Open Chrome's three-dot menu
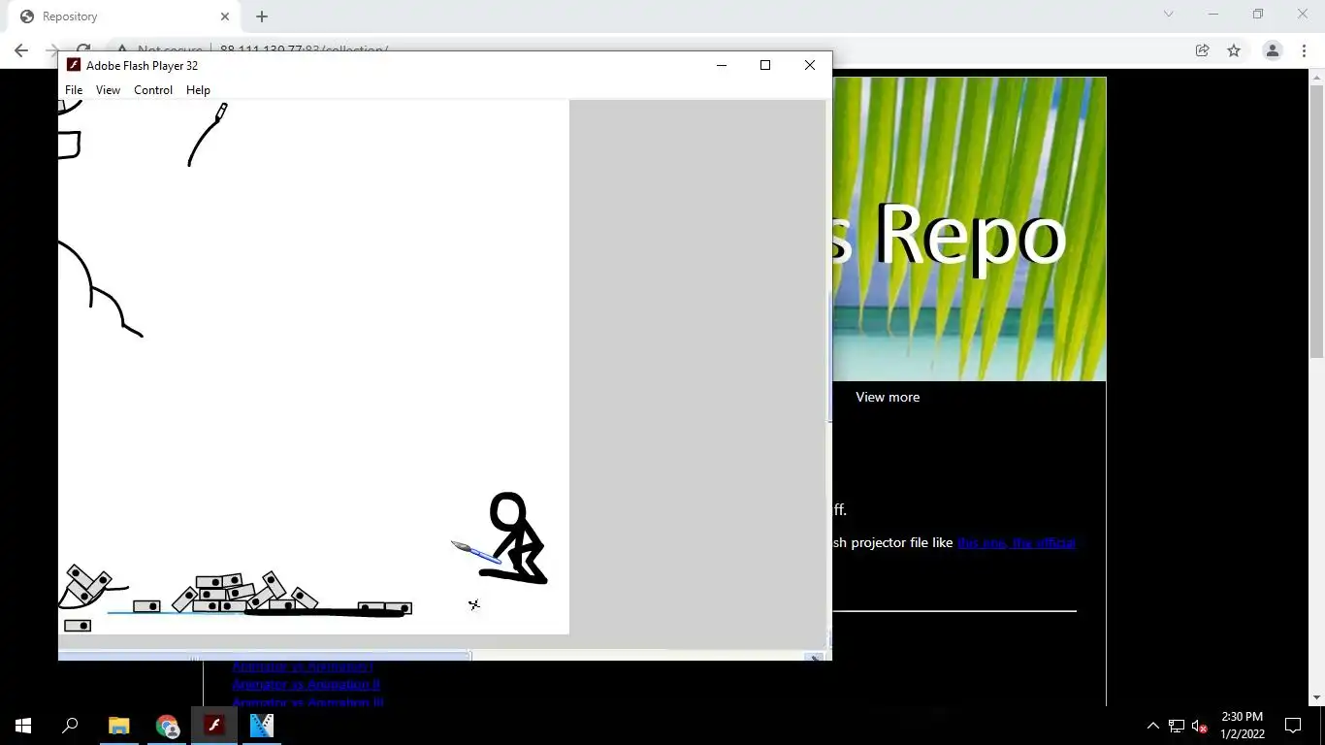The width and height of the screenshot is (1325, 745). (x=1305, y=50)
